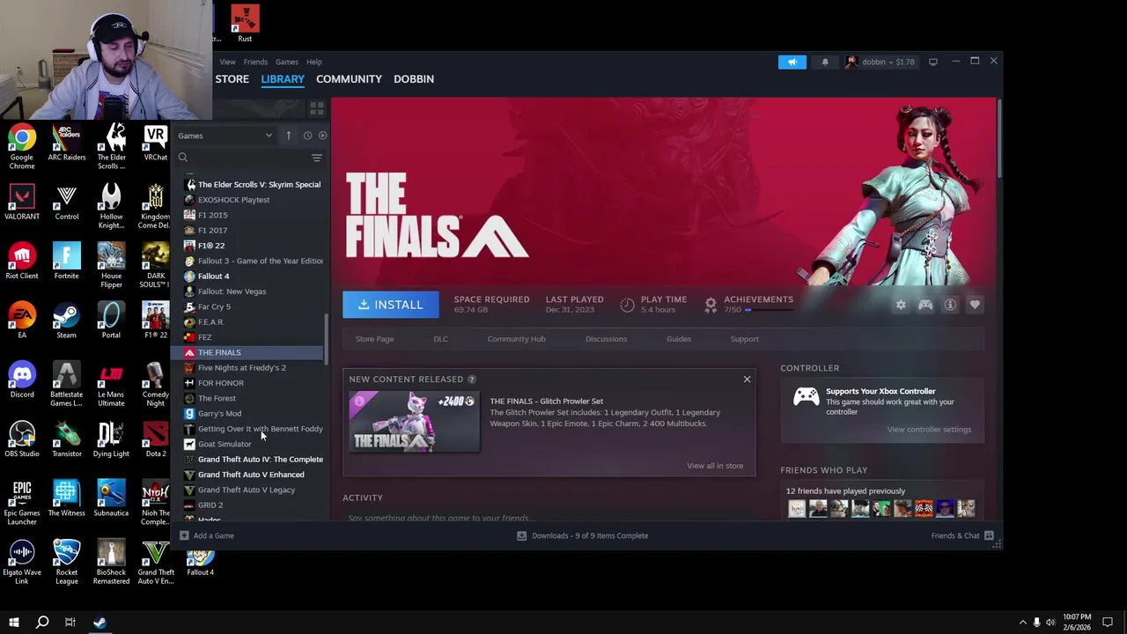This screenshot has height=634, width=1127.
Task: Open the Help menu
Action: (x=314, y=62)
